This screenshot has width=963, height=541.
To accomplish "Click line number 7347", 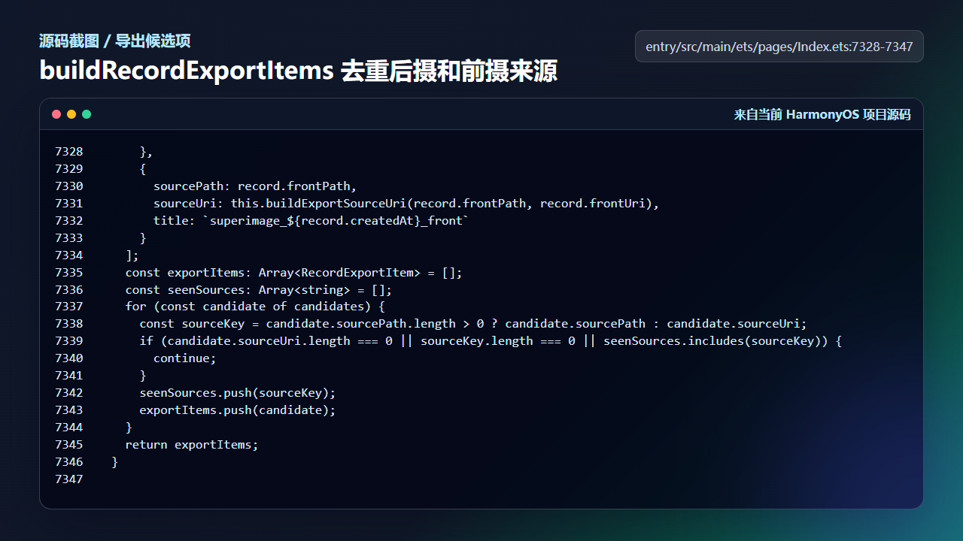I will pyautogui.click(x=69, y=480).
